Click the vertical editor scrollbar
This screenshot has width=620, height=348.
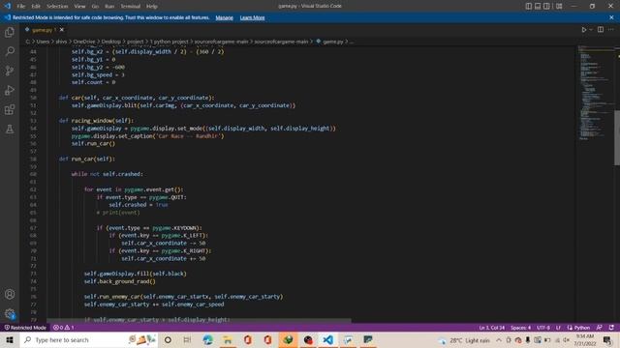tap(617, 138)
